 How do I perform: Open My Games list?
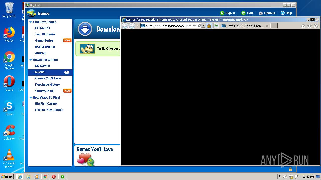[x=42, y=66]
